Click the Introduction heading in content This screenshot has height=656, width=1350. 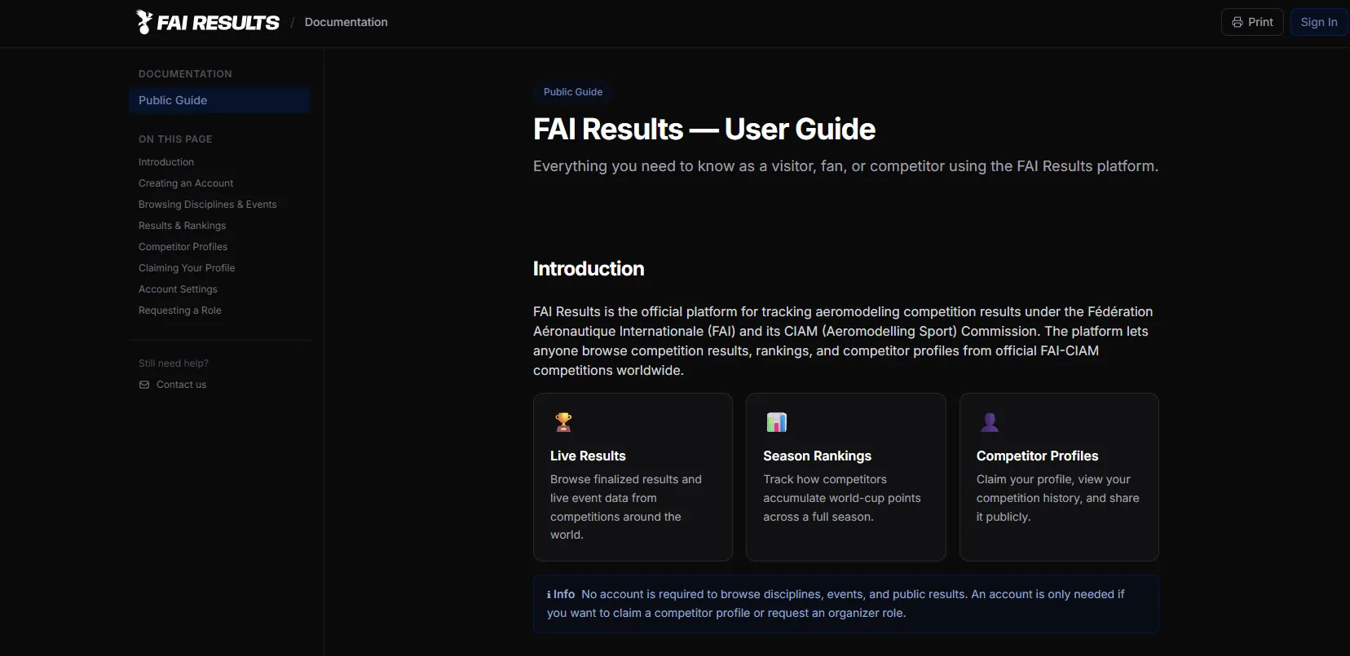pyautogui.click(x=589, y=269)
